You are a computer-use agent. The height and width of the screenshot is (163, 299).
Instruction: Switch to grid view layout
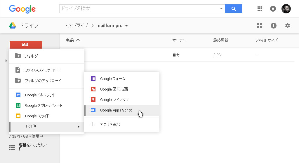(260, 26)
